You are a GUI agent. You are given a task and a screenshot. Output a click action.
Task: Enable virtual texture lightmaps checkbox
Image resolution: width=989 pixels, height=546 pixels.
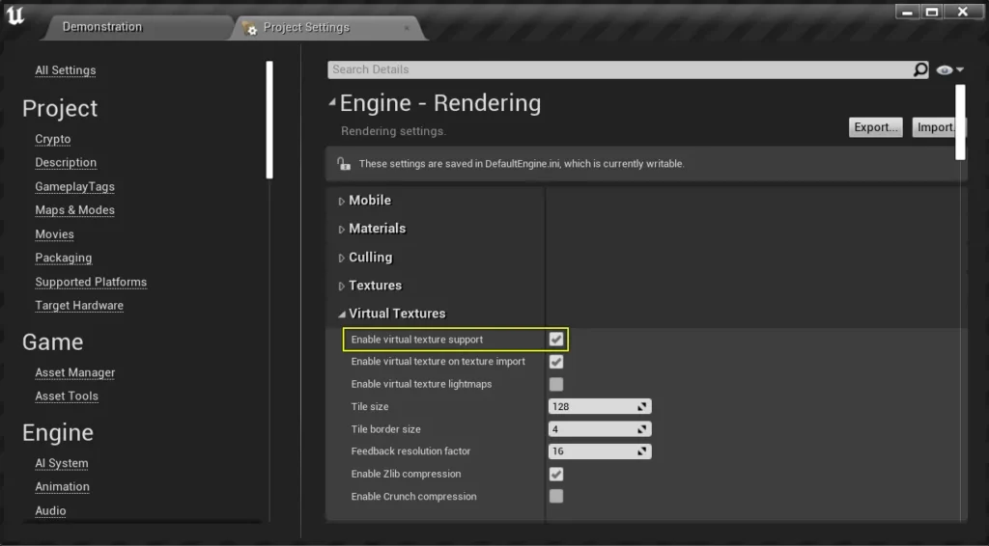tap(556, 384)
